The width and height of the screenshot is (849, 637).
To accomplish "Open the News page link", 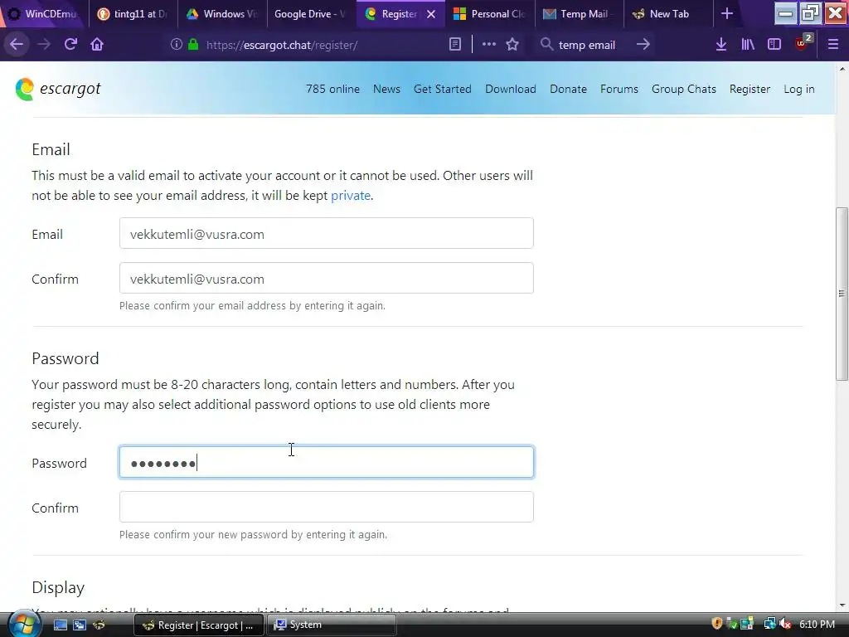I will (386, 89).
